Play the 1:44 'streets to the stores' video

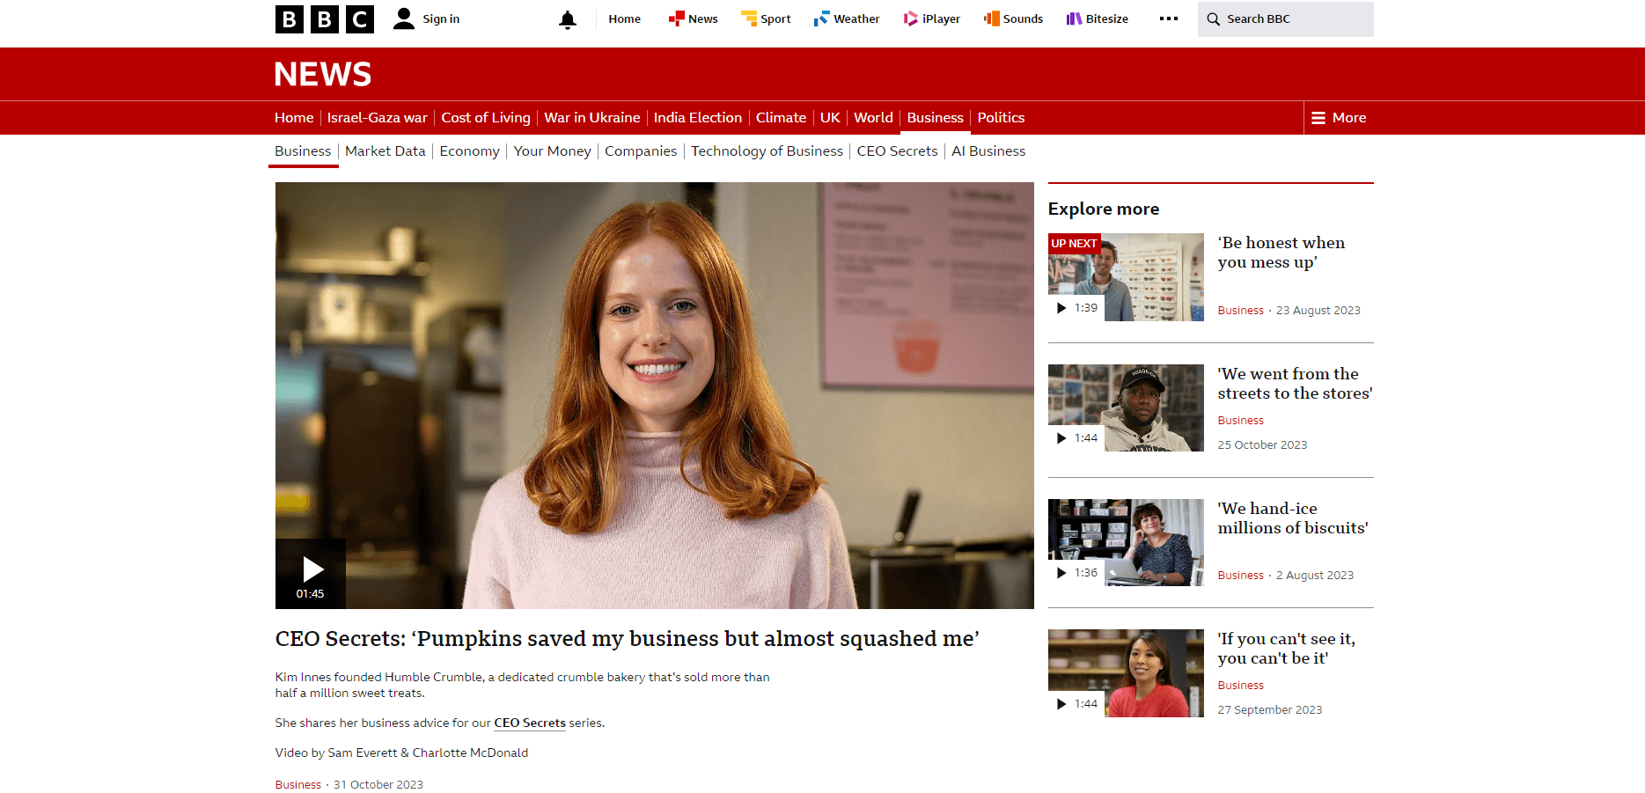[x=1076, y=438]
